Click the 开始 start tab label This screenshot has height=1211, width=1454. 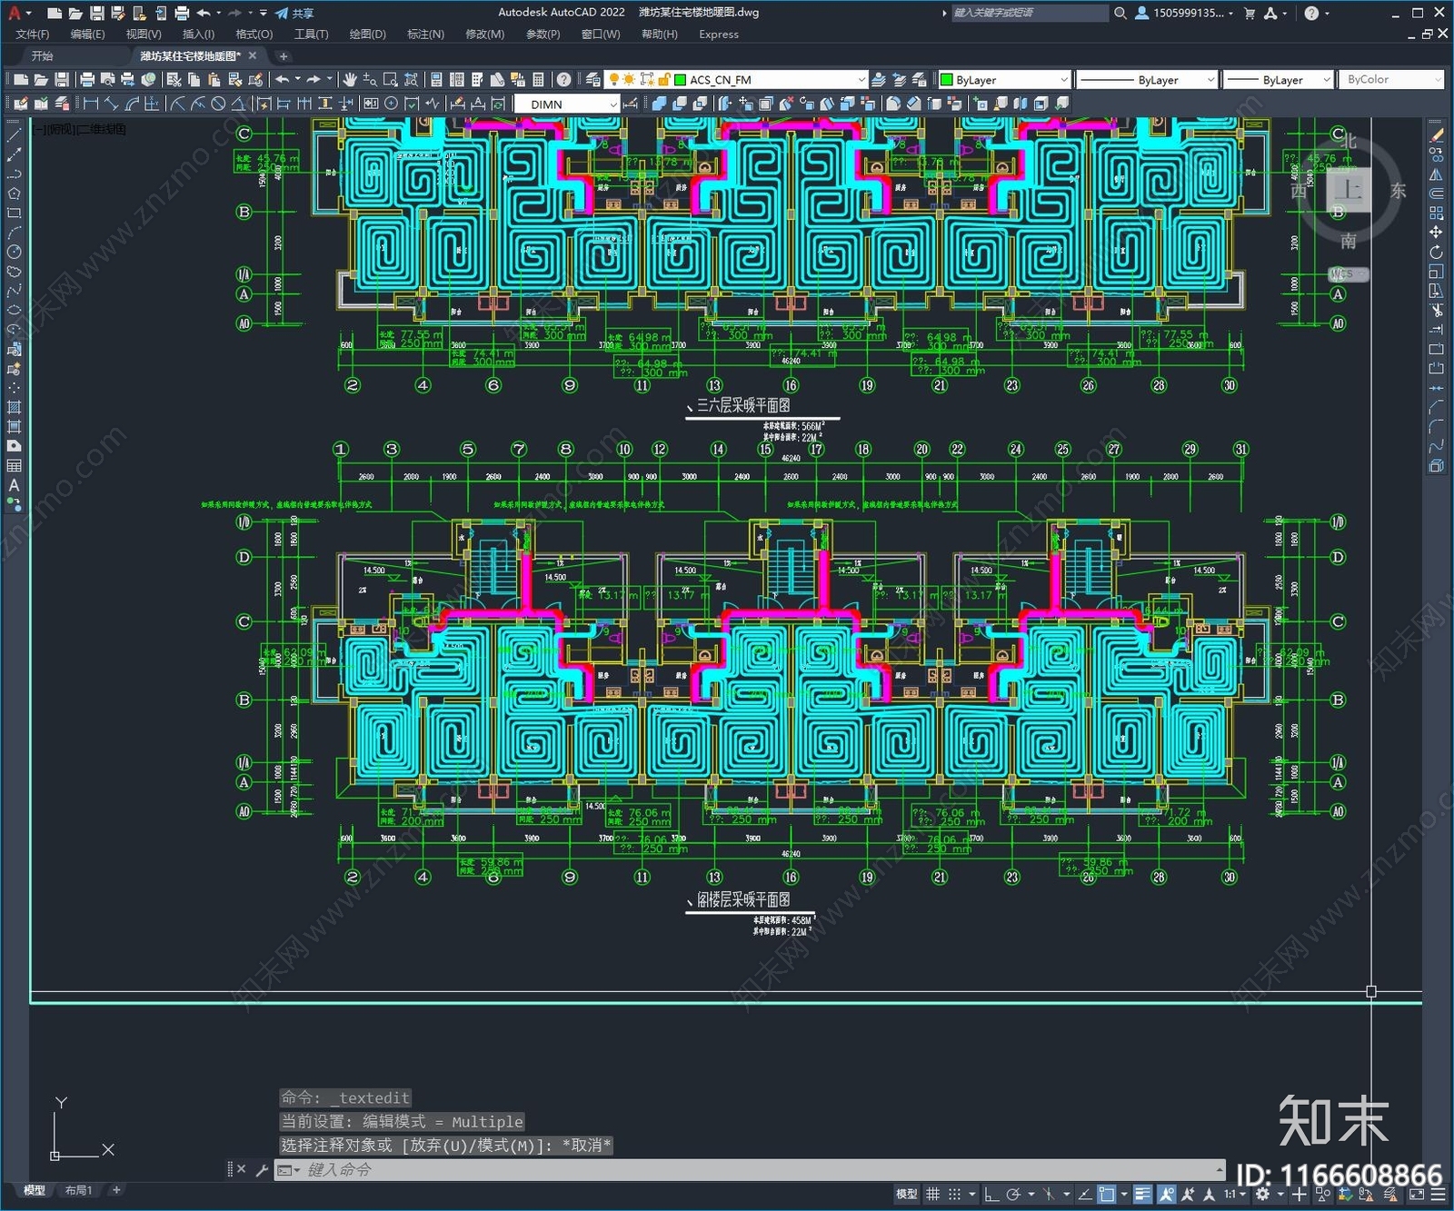click(40, 55)
